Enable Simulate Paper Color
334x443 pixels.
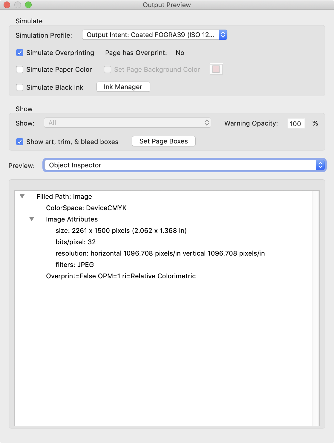(20, 69)
